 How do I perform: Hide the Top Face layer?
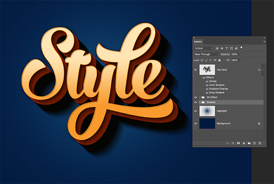point(196,70)
